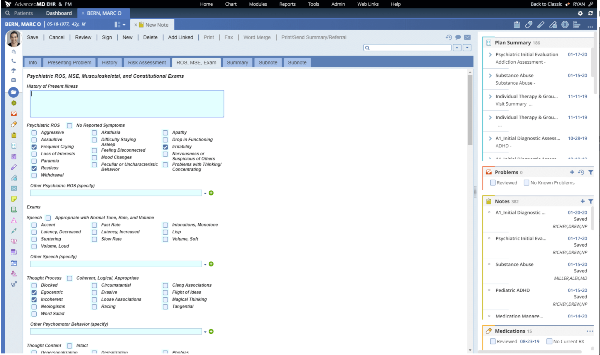
Task: Select the Summary tab
Action: click(x=237, y=62)
